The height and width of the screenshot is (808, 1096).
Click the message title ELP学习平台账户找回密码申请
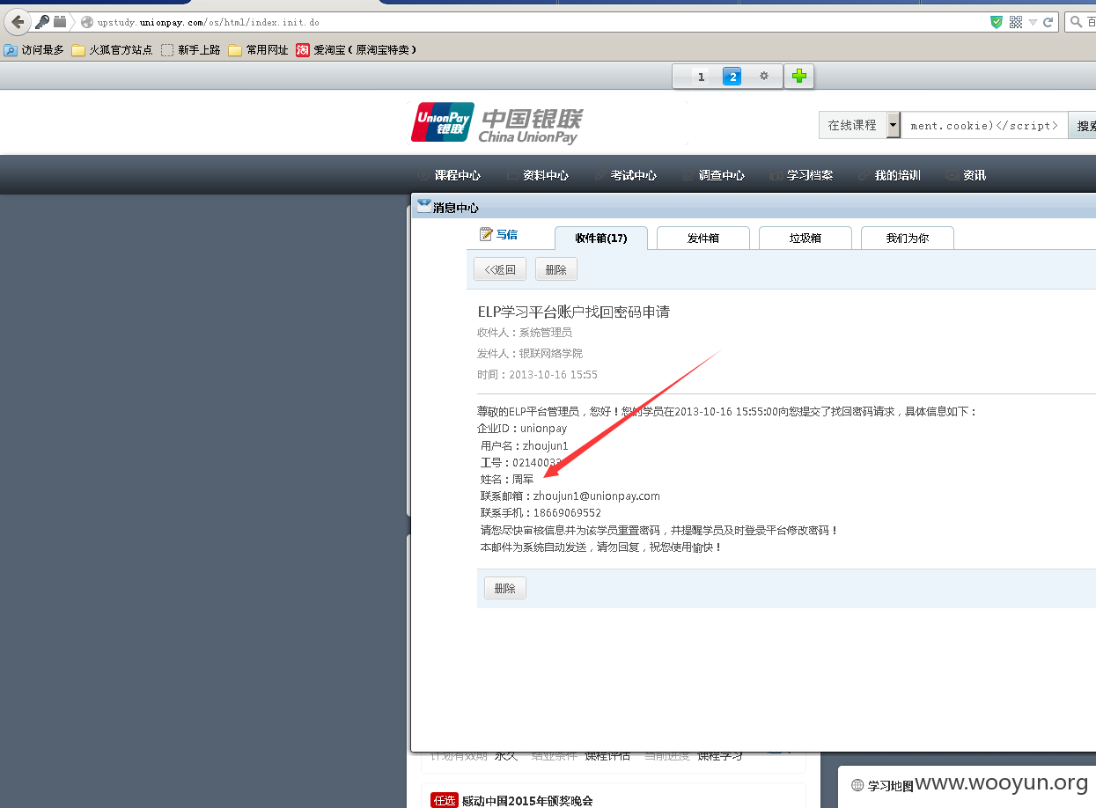point(574,312)
